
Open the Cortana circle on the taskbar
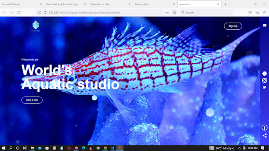(x=18, y=148)
